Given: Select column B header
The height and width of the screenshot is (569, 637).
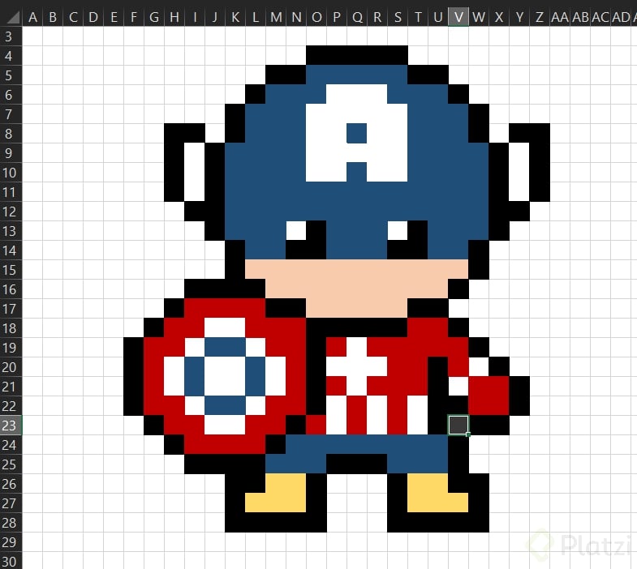Looking at the screenshot, I should [x=53, y=18].
